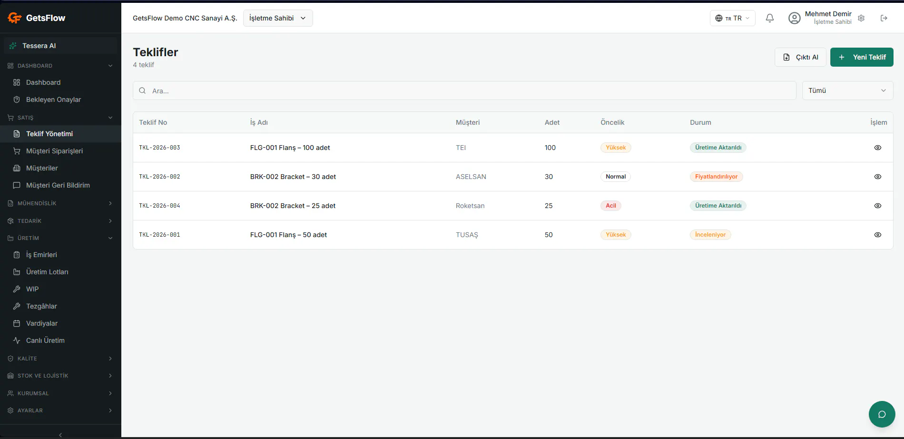Open Müşteriler page
This screenshot has width=904, height=439.
60,168
